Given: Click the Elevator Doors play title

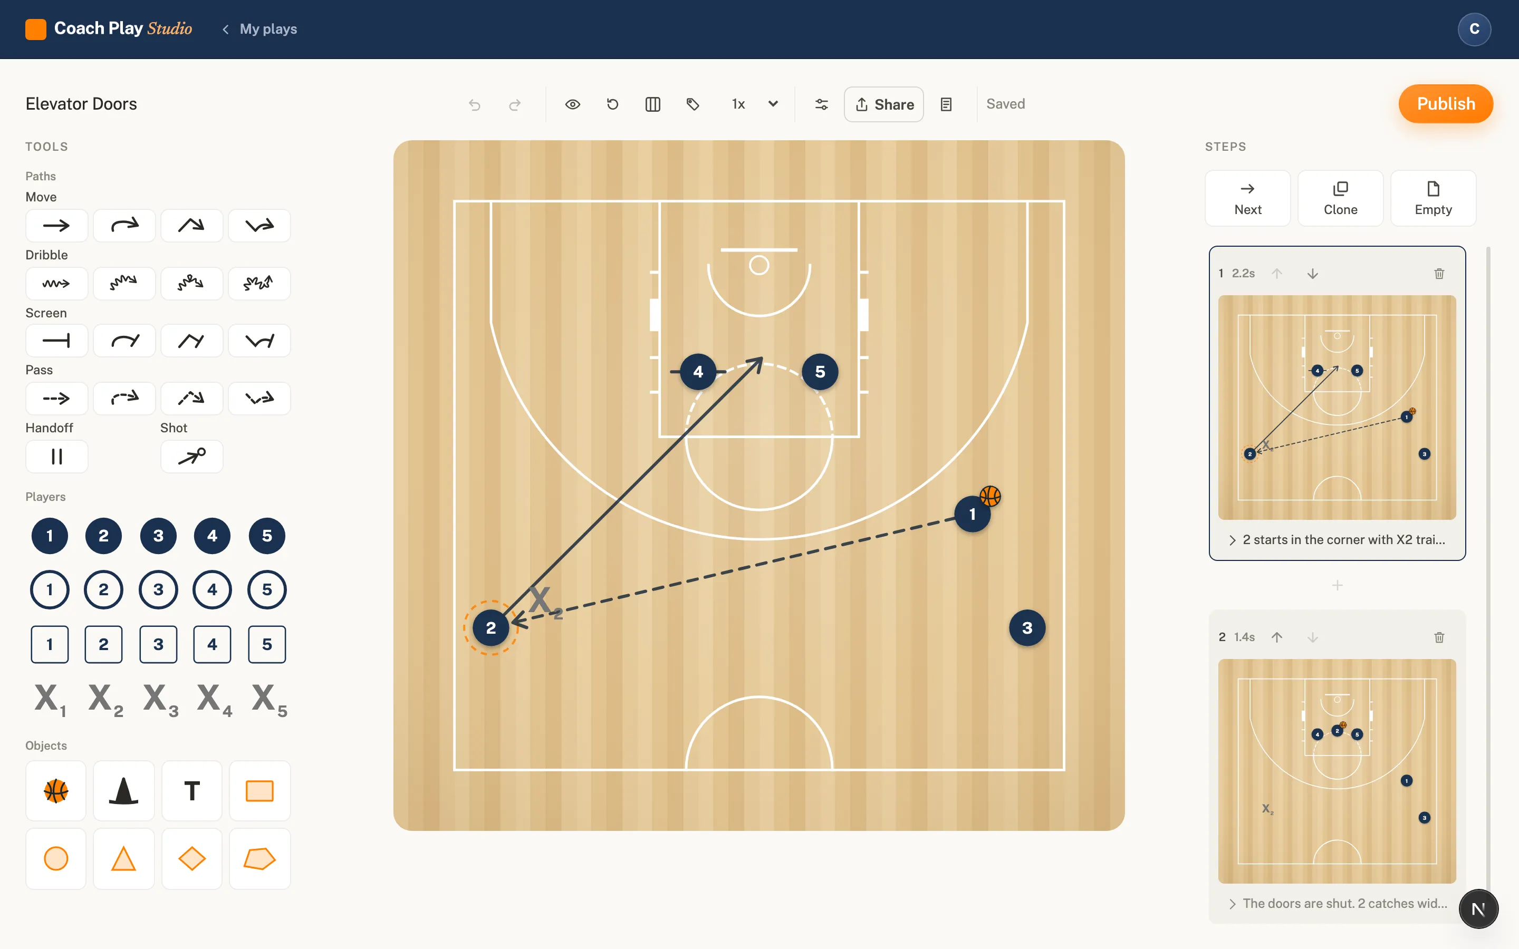Looking at the screenshot, I should tap(81, 103).
